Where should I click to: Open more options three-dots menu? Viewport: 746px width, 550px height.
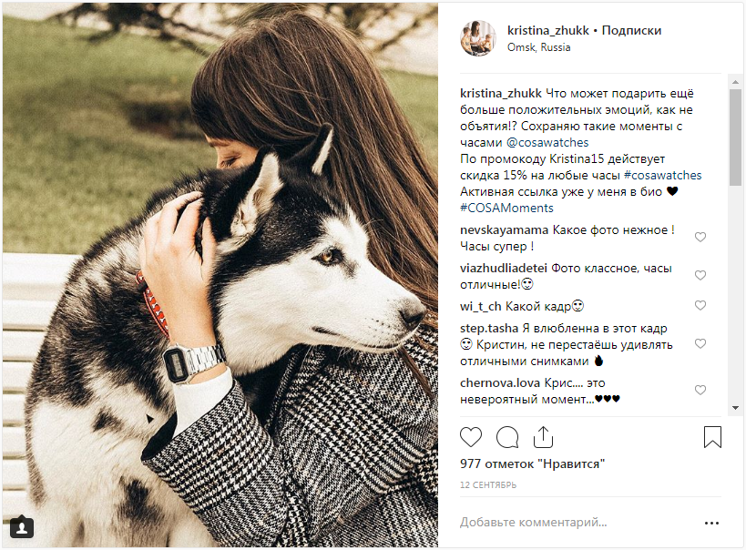[x=711, y=523]
